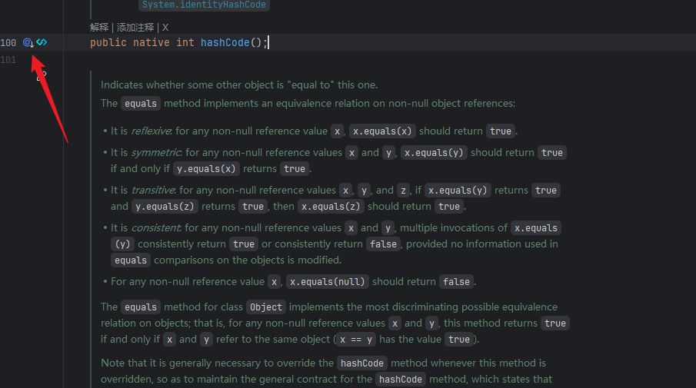The height and width of the screenshot is (388, 696).
Task: Click the 添加注释 inlay hint
Action: coord(135,28)
